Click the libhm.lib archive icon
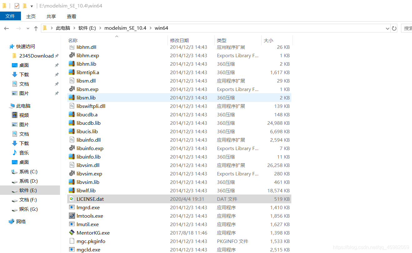412x253 pixels. pyautogui.click(x=72, y=64)
